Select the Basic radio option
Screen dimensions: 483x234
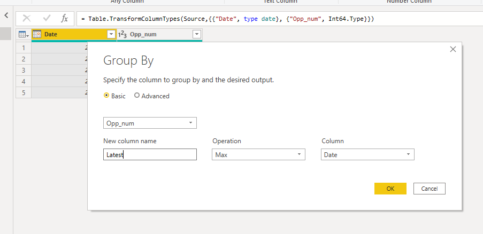114,96
